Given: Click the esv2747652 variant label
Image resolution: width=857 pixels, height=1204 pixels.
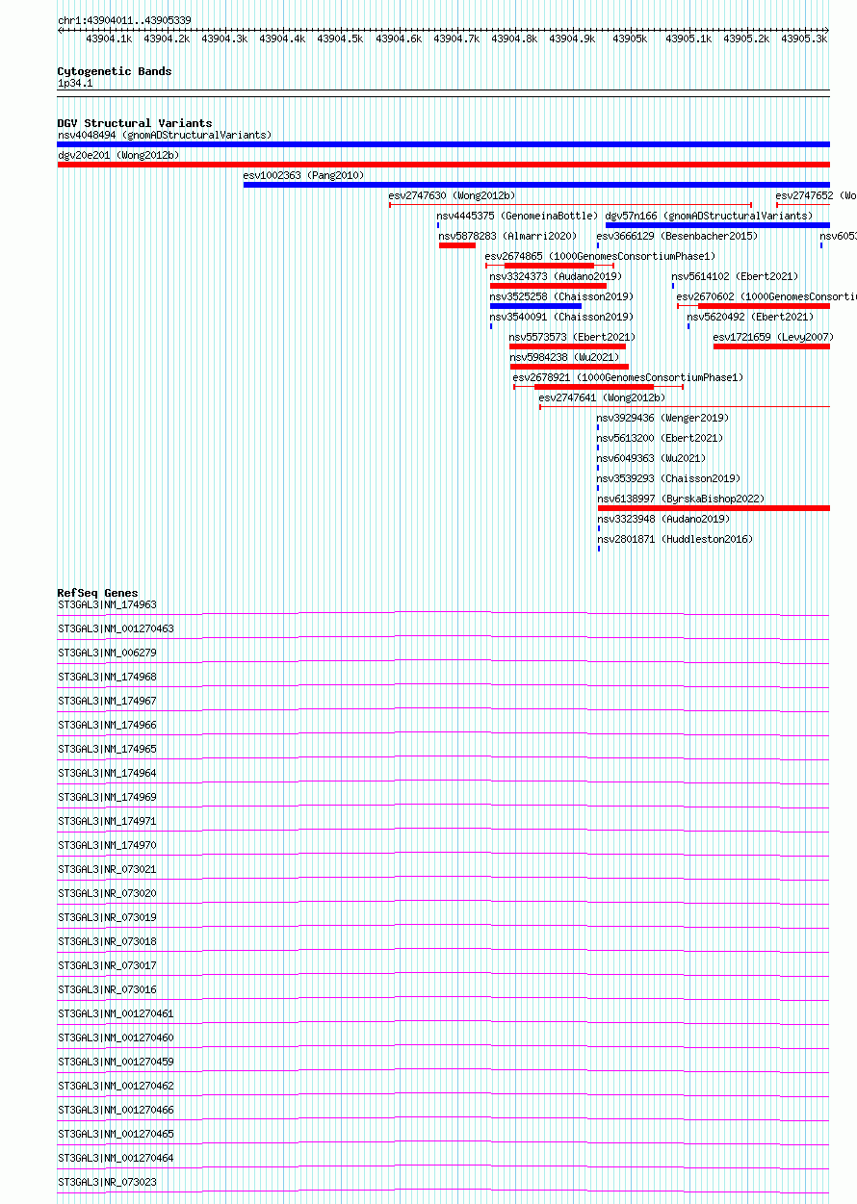Looking at the screenshot, I should (816, 195).
